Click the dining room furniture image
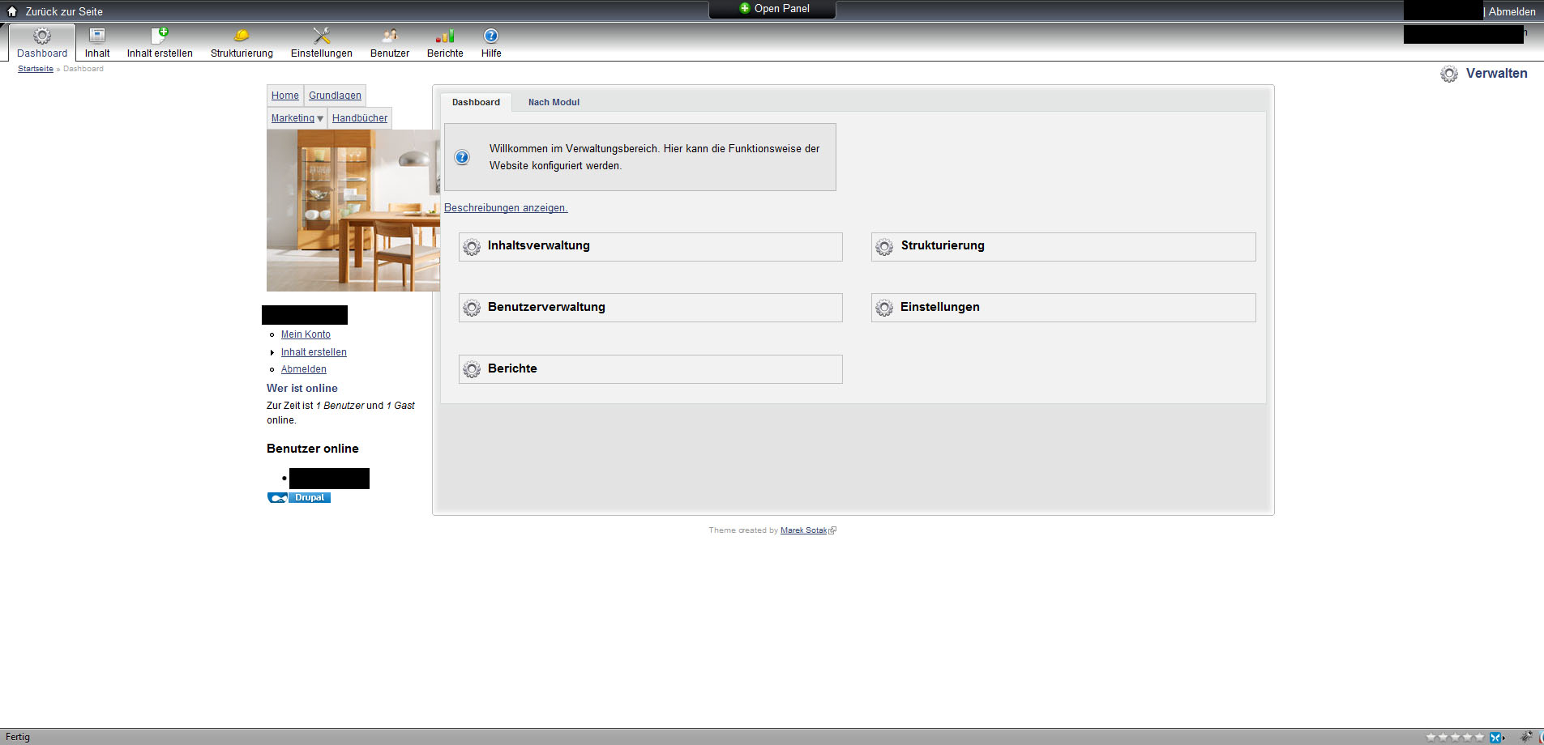This screenshot has width=1544, height=745. click(x=353, y=211)
